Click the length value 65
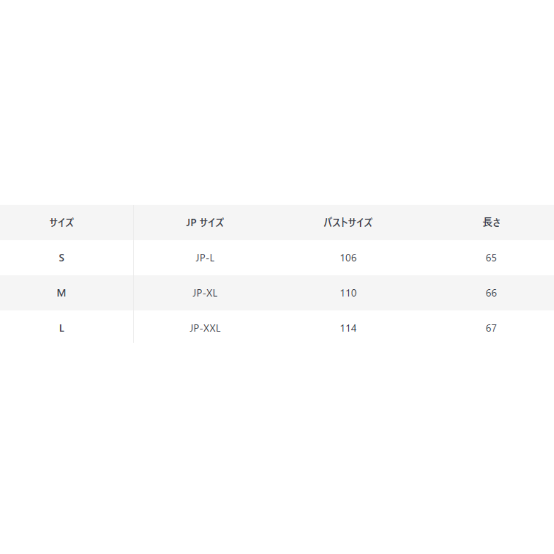 click(x=491, y=258)
